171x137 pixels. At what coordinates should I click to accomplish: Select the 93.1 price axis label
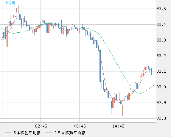tap(161, 71)
